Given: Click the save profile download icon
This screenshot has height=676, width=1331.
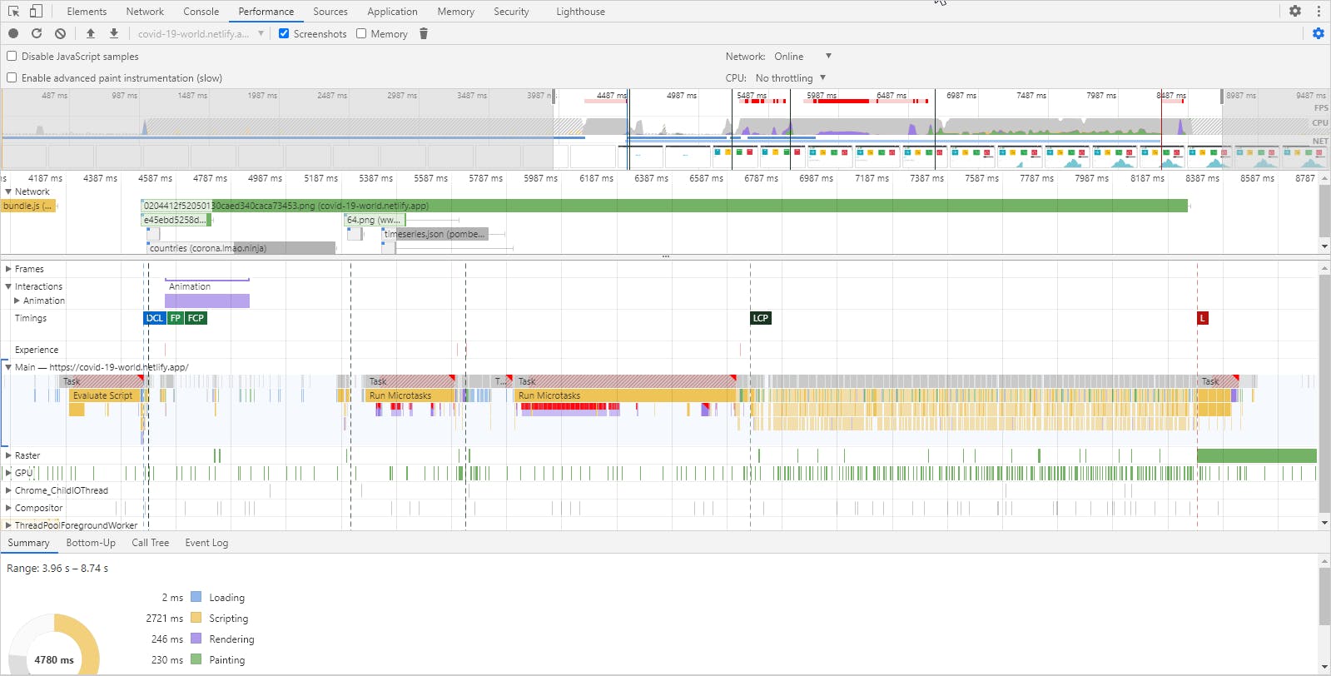Looking at the screenshot, I should click(x=114, y=33).
